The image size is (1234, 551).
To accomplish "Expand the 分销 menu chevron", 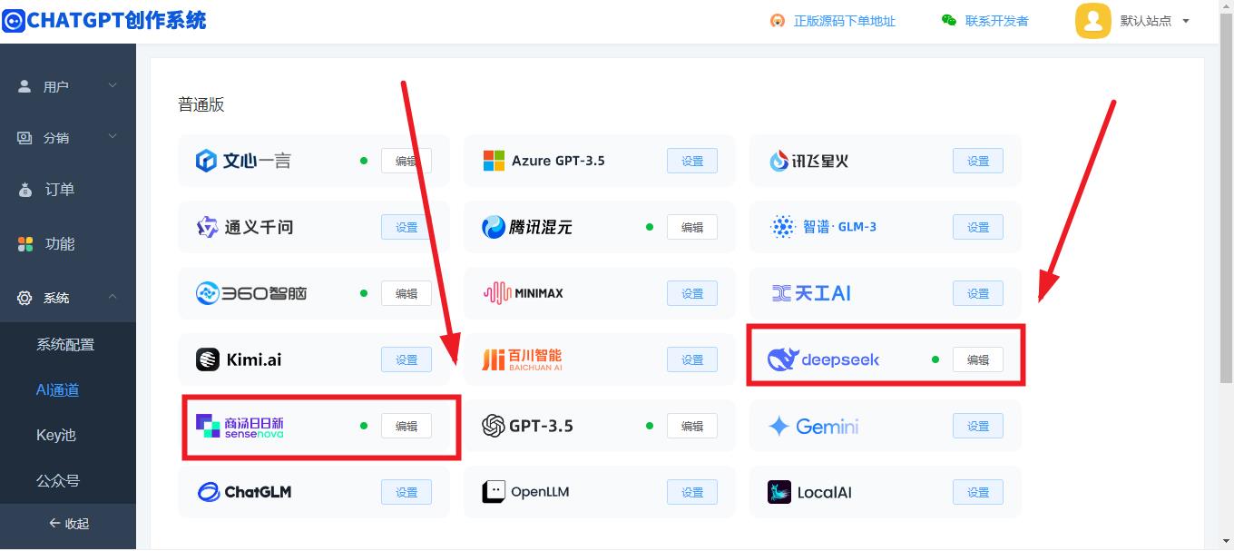I will point(113,137).
